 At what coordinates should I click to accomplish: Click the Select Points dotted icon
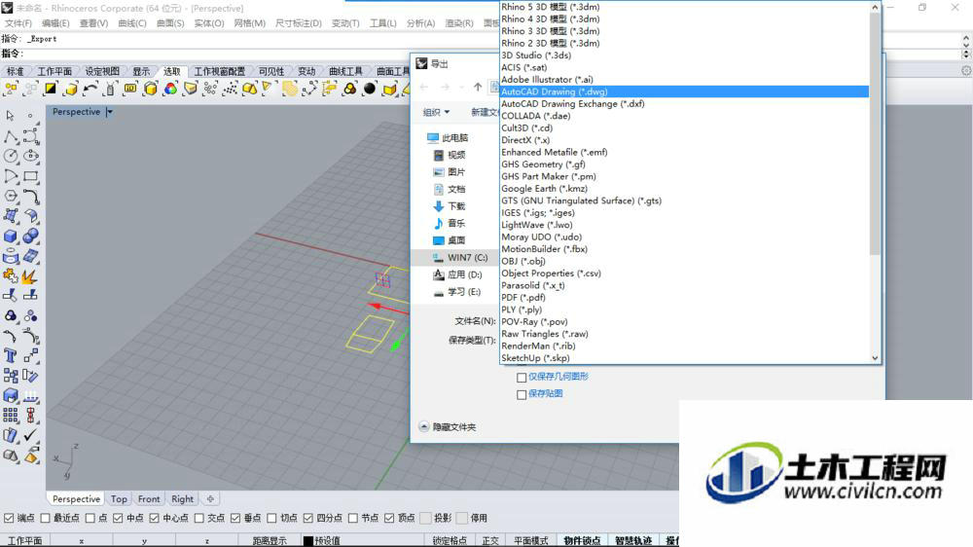[231, 89]
